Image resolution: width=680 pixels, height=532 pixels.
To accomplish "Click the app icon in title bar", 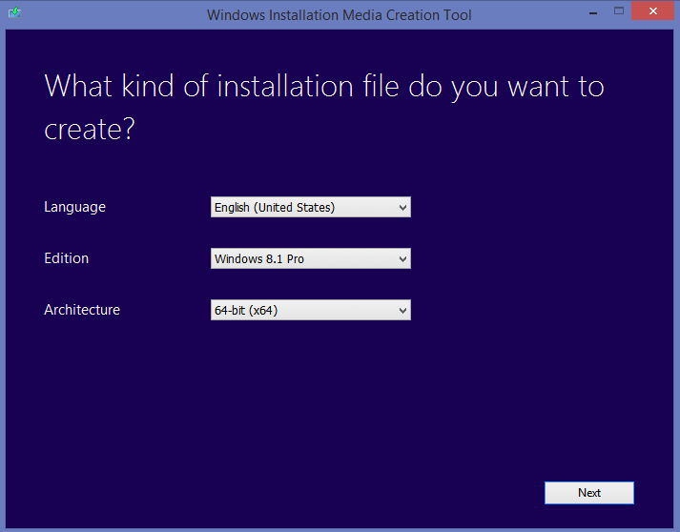I will click(14, 14).
